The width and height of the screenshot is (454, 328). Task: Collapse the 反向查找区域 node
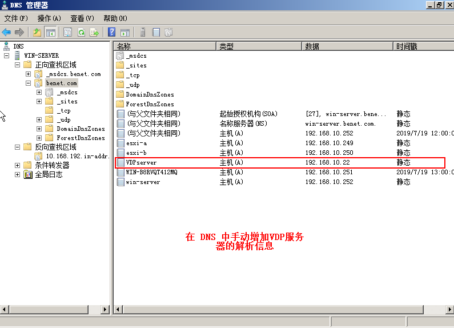(x=17, y=147)
